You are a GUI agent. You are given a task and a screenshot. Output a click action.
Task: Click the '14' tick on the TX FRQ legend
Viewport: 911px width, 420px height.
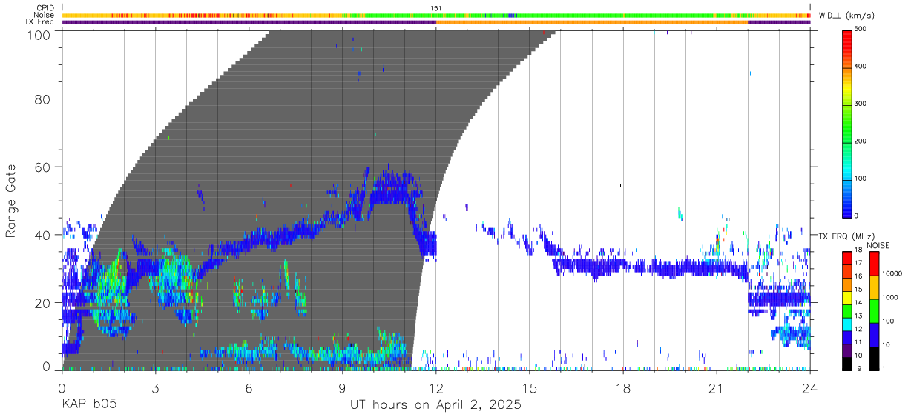pyautogui.click(x=858, y=302)
